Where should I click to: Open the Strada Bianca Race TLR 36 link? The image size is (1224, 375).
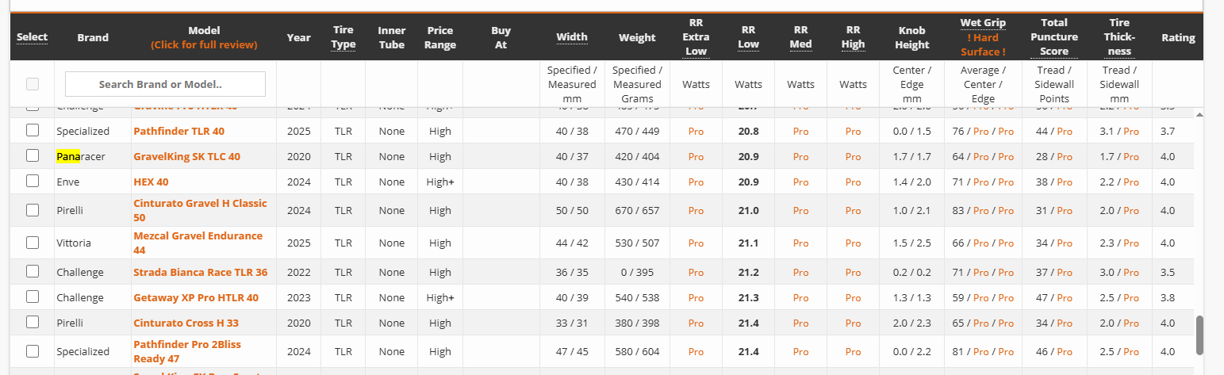click(x=200, y=272)
